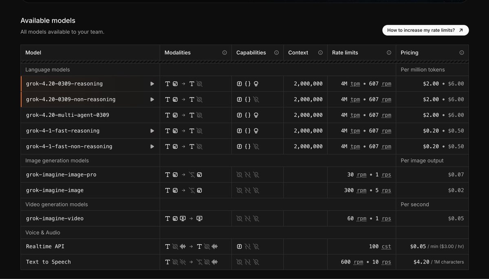Click the Voice & Audio section label
The height and width of the screenshot is (279, 489).
pyautogui.click(x=43, y=233)
